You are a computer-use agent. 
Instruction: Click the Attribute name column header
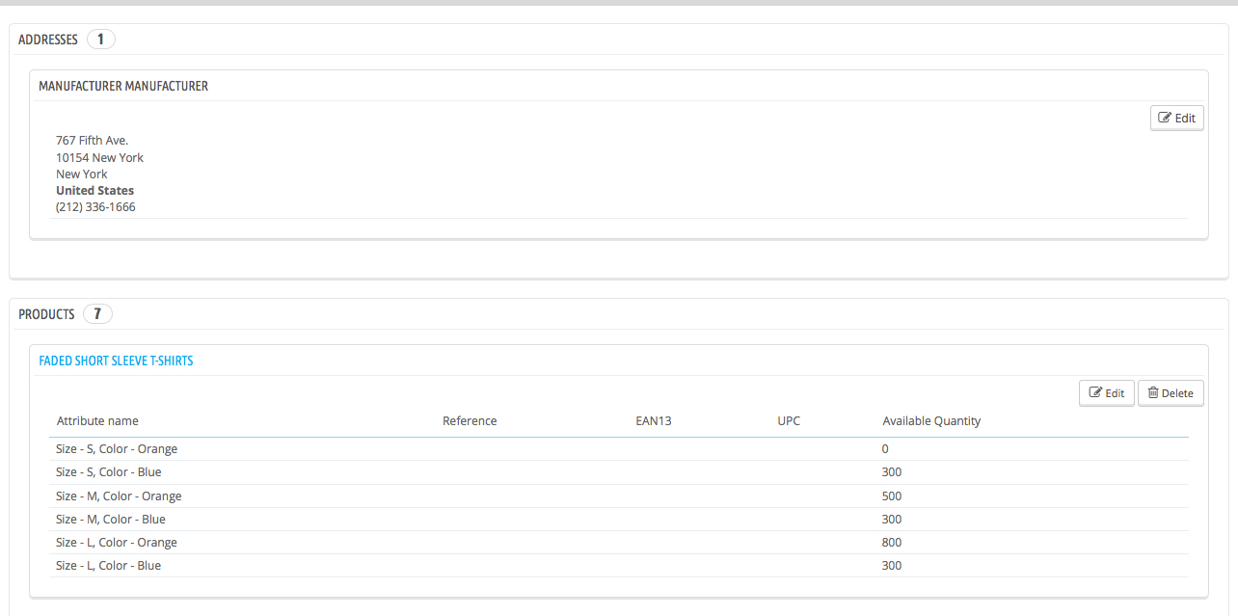point(97,420)
